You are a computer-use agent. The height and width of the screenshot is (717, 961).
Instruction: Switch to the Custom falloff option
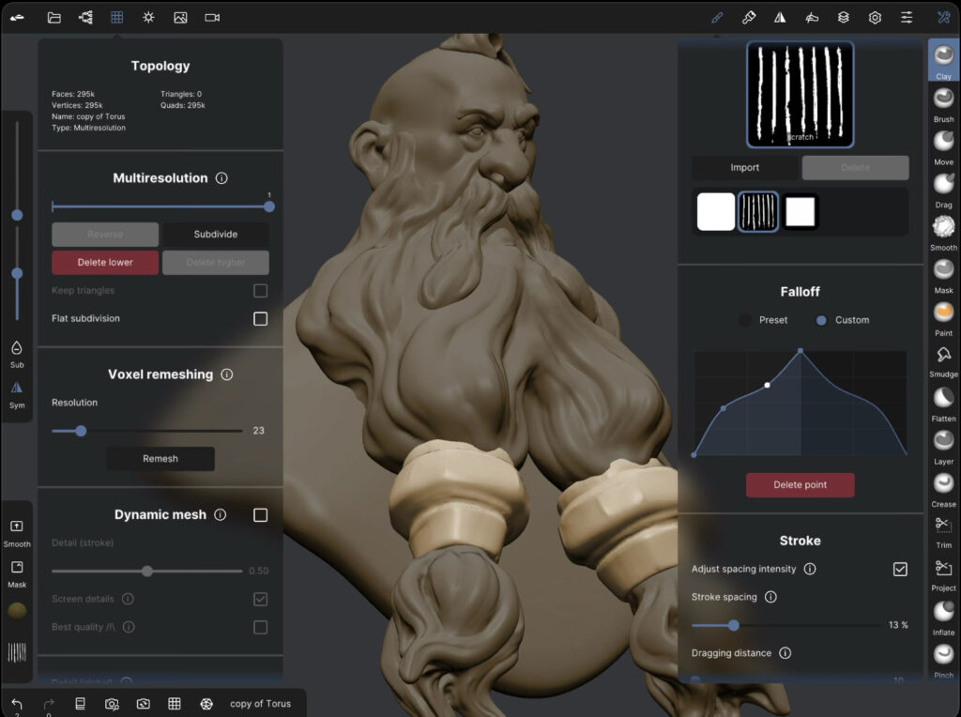pos(823,320)
